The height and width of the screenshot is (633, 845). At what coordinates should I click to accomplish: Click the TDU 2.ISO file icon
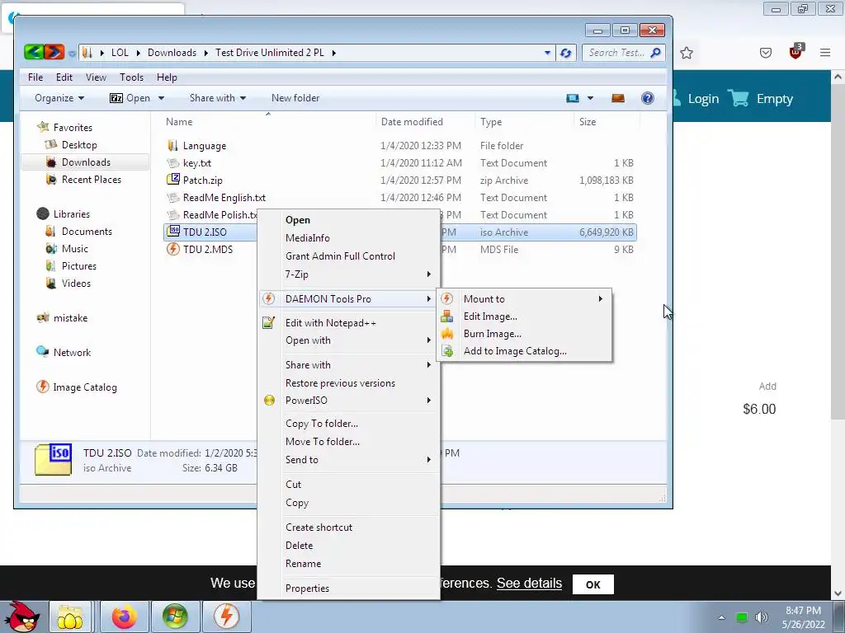pyautogui.click(x=173, y=232)
